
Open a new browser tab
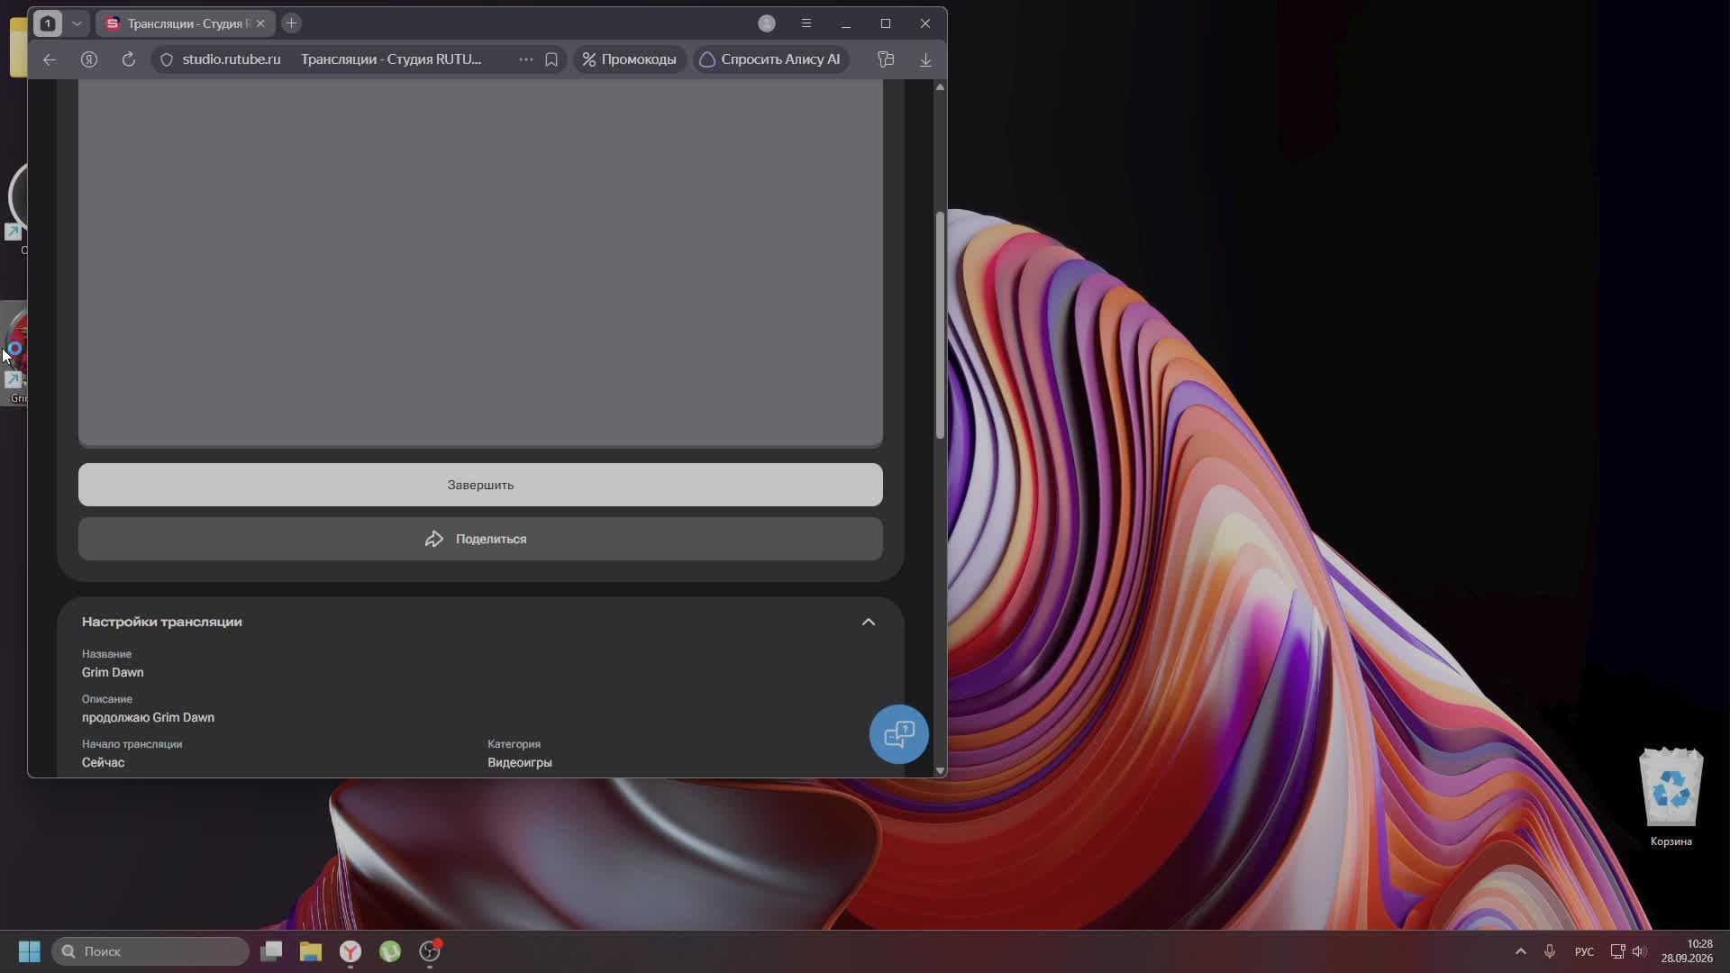(x=291, y=23)
